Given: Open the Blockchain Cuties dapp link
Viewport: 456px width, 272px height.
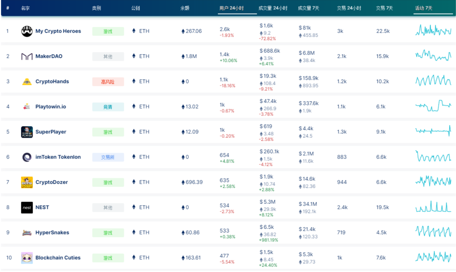Looking at the screenshot, I should (59, 258).
